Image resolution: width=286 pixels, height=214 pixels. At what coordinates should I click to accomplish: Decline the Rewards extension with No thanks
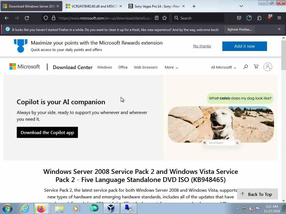202,46
